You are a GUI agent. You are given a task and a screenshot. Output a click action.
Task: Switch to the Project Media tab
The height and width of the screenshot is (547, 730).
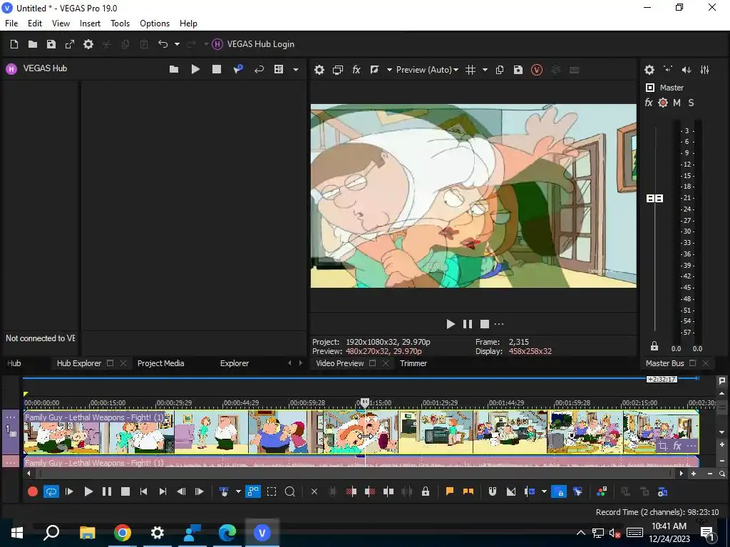[160, 363]
